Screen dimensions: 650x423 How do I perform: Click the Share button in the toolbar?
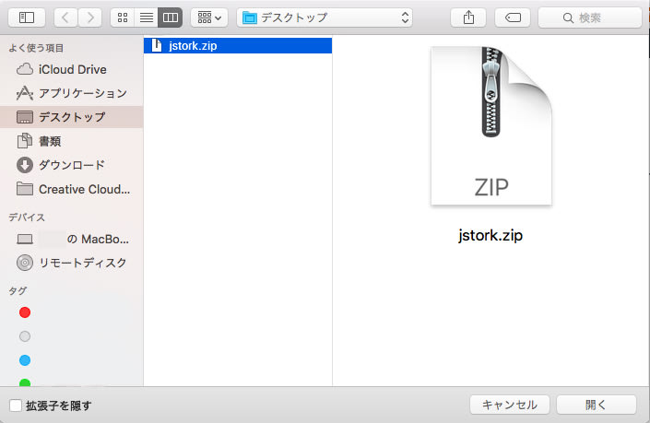click(x=468, y=18)
